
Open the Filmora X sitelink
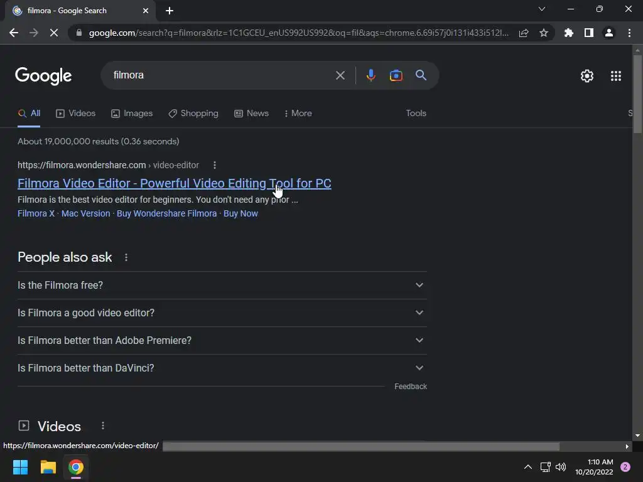(36, 213)
